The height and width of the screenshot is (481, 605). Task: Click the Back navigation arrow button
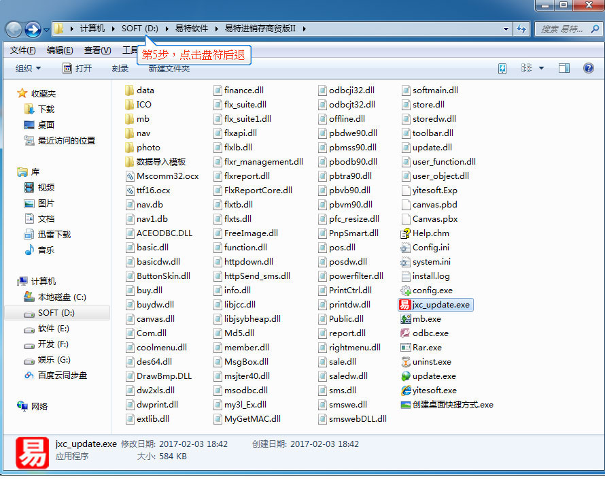coord(14,29)
